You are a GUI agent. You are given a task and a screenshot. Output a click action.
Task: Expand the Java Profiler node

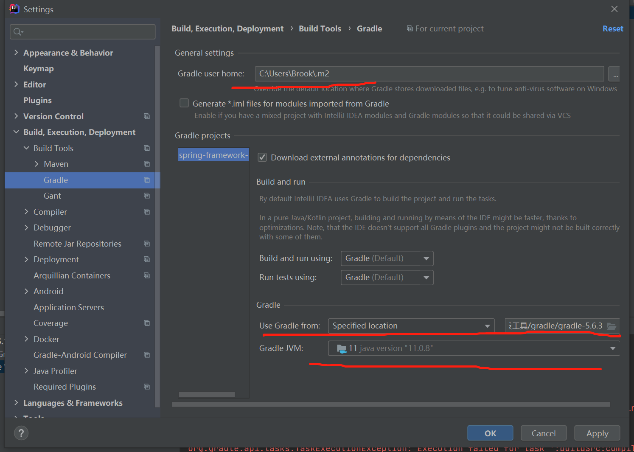pyautogui.click(x=26, y=371)
